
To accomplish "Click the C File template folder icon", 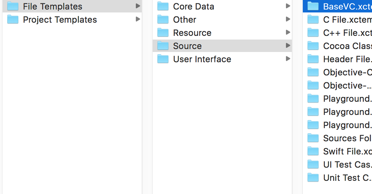I will [x=313, y=19].
